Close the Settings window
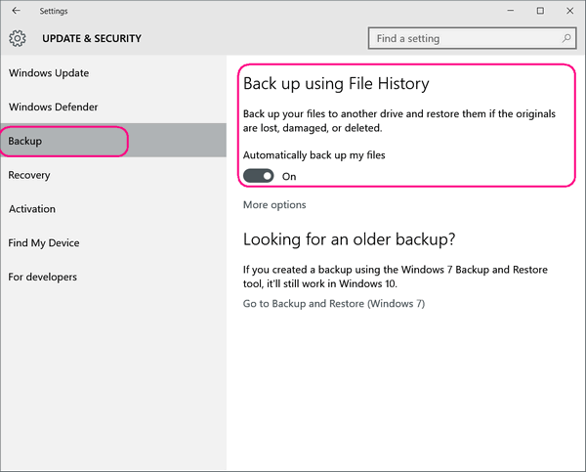Image resolution: width=586 pixels, height=472 pixels. coord(569,11)
